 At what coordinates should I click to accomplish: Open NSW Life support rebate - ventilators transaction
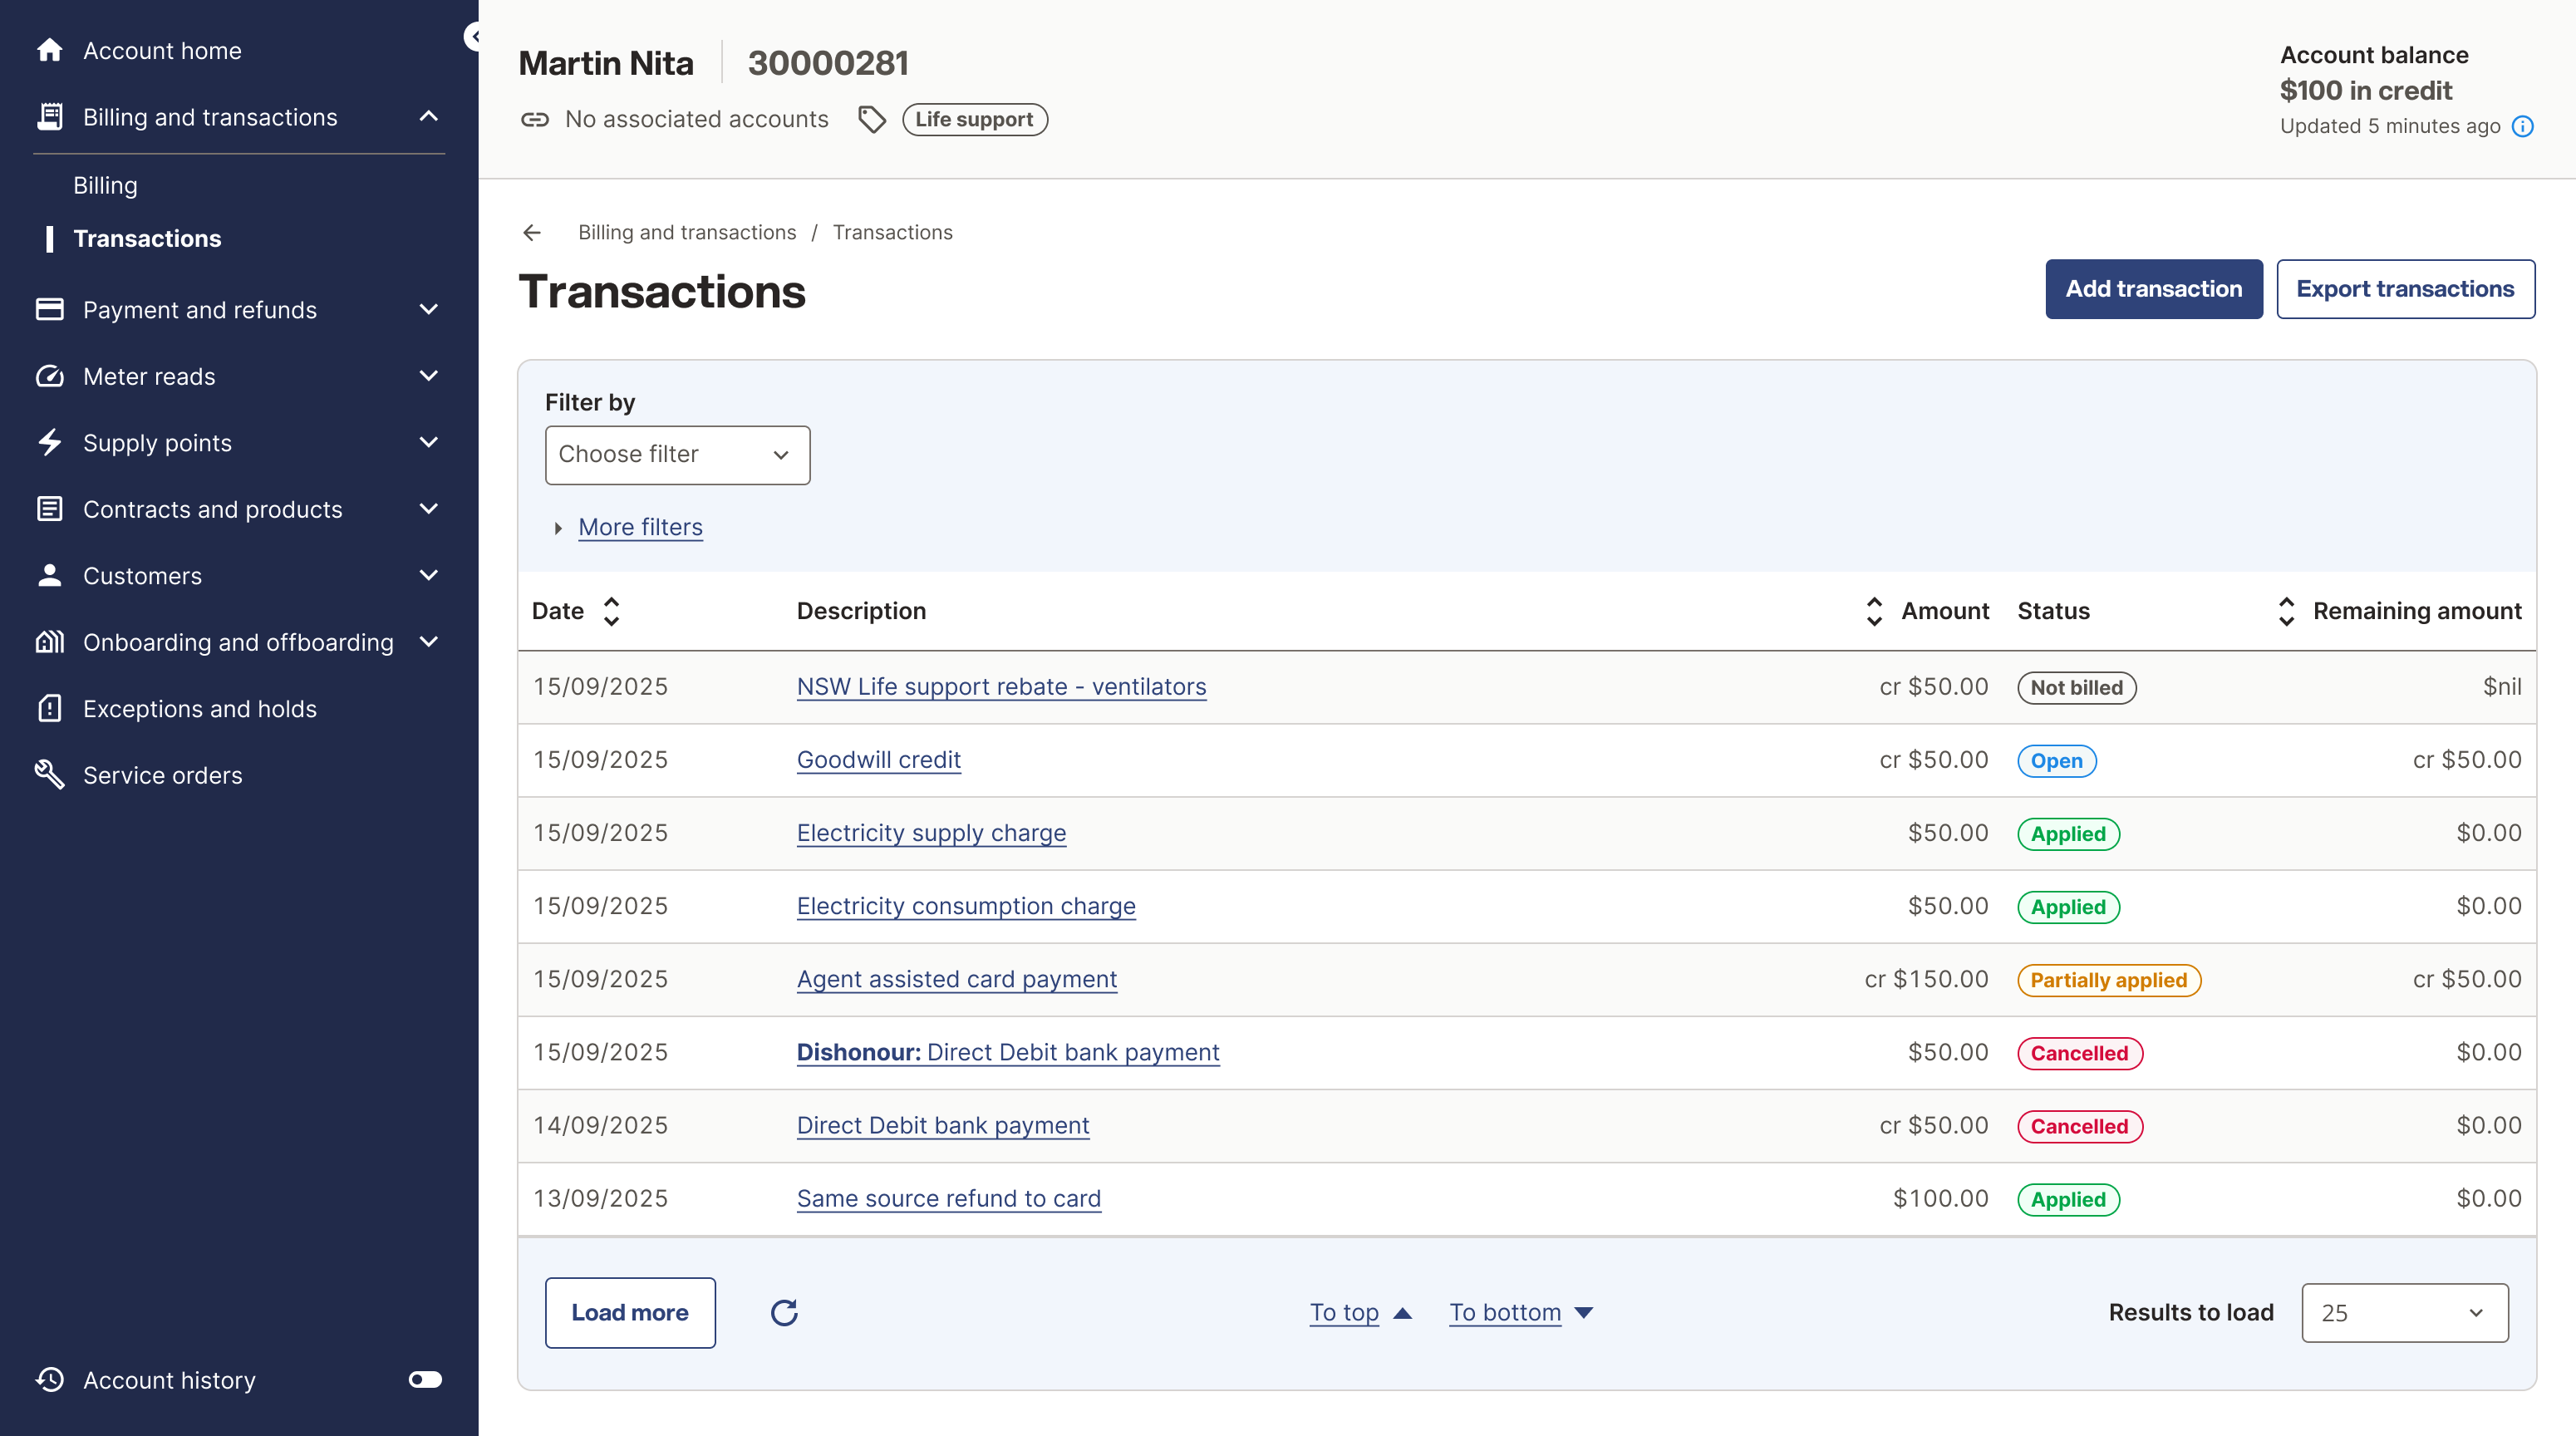[x=1001, y=687]
